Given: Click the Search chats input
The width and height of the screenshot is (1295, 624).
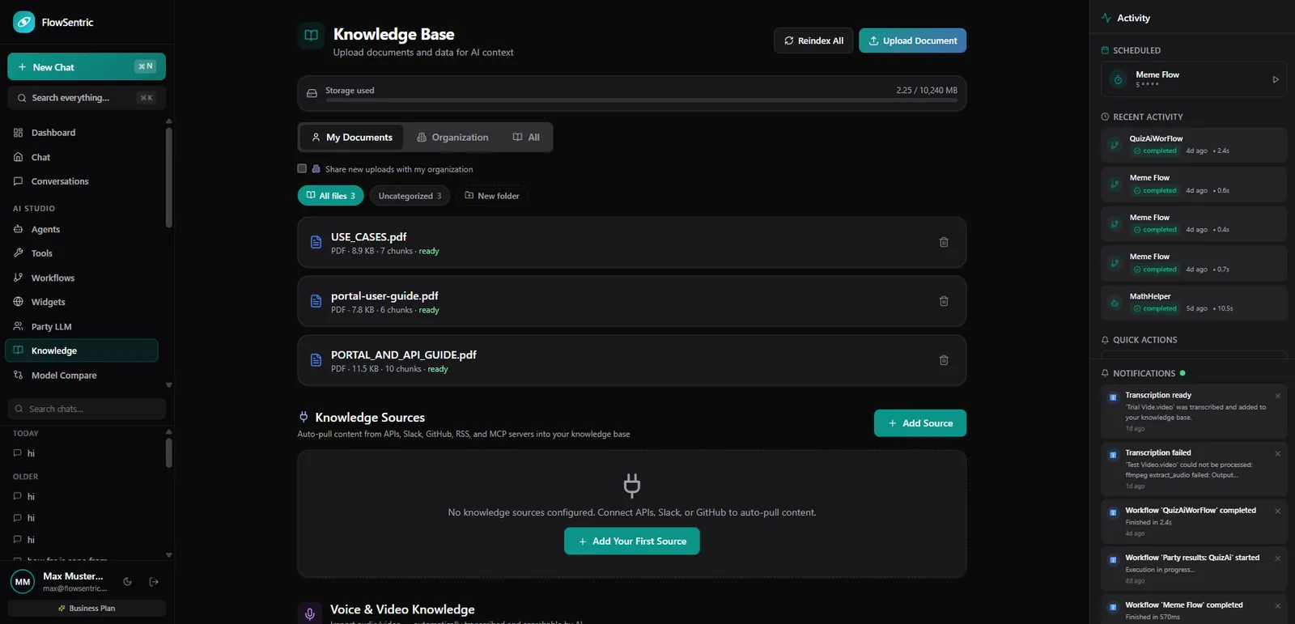Looking at the screenshot, I should pyautogui.click(x=87, y=409).
